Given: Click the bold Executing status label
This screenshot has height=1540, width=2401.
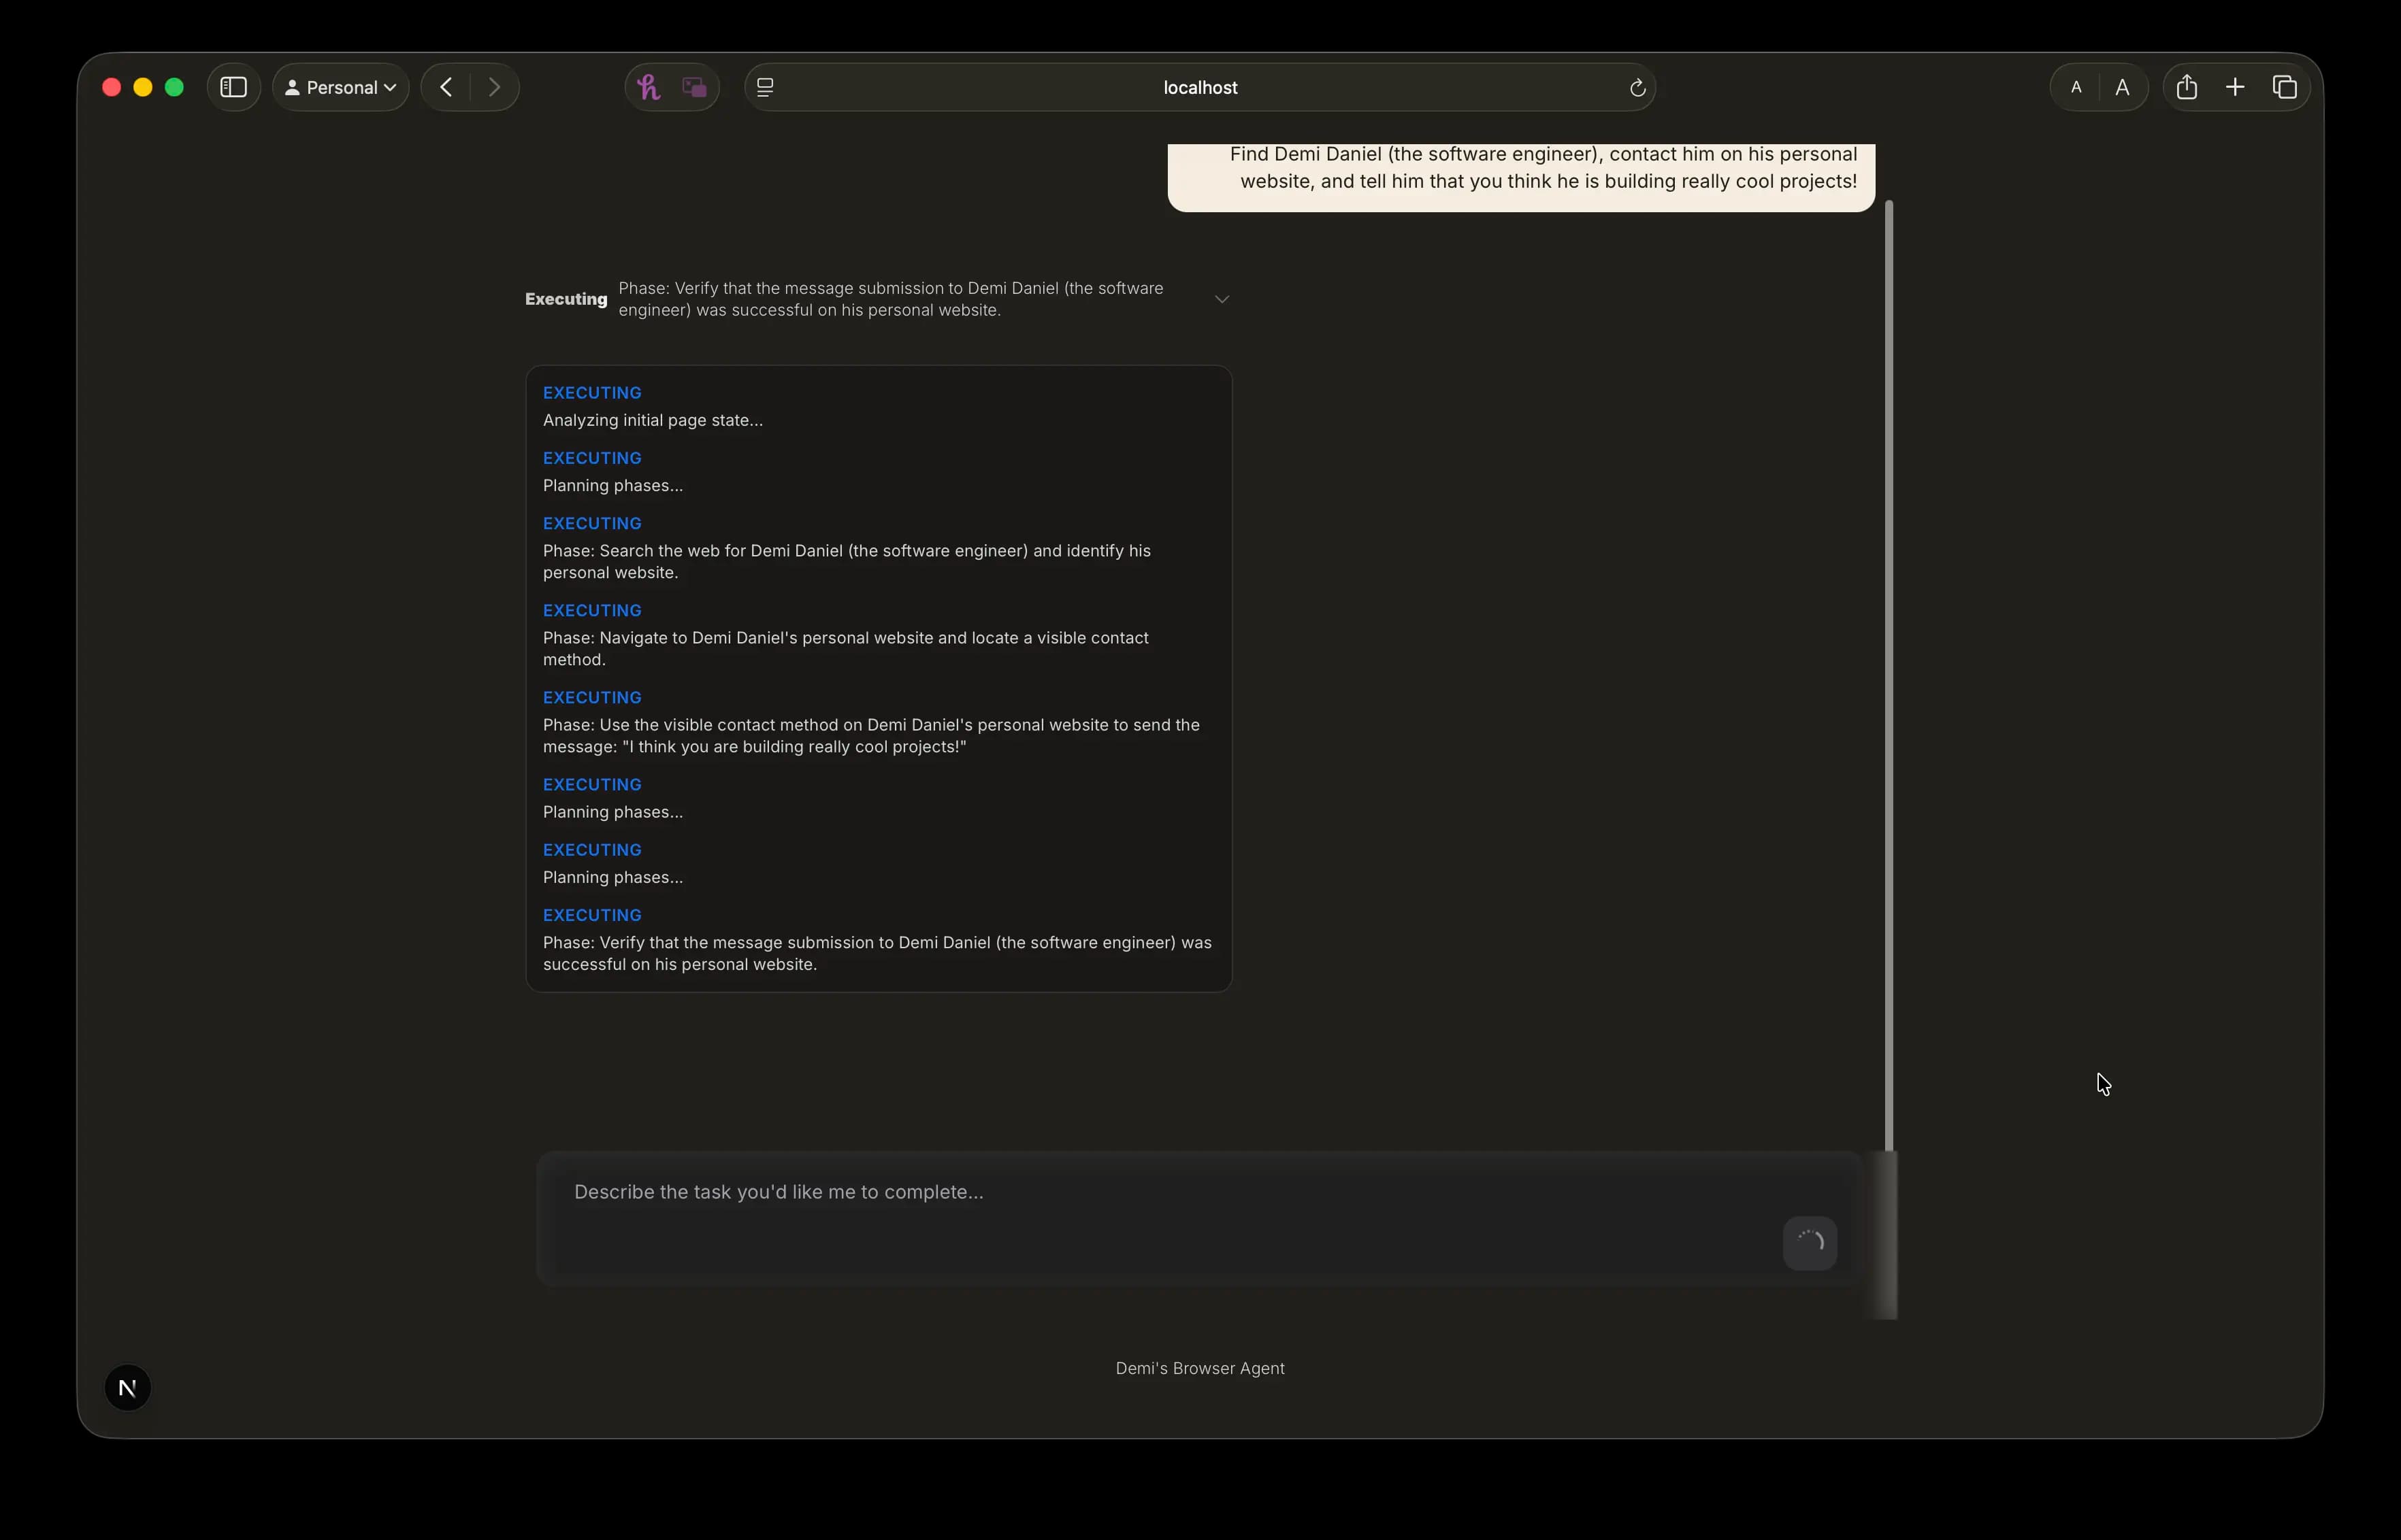Looking at the screenshot, I should (566, 299).
